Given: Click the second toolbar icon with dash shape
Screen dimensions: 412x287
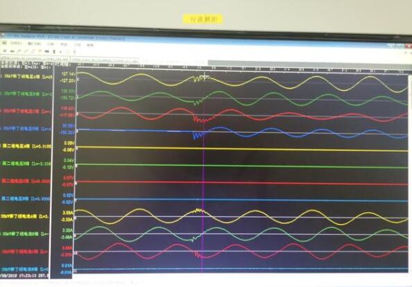Looking at the screenshot, I should point(12,51).
